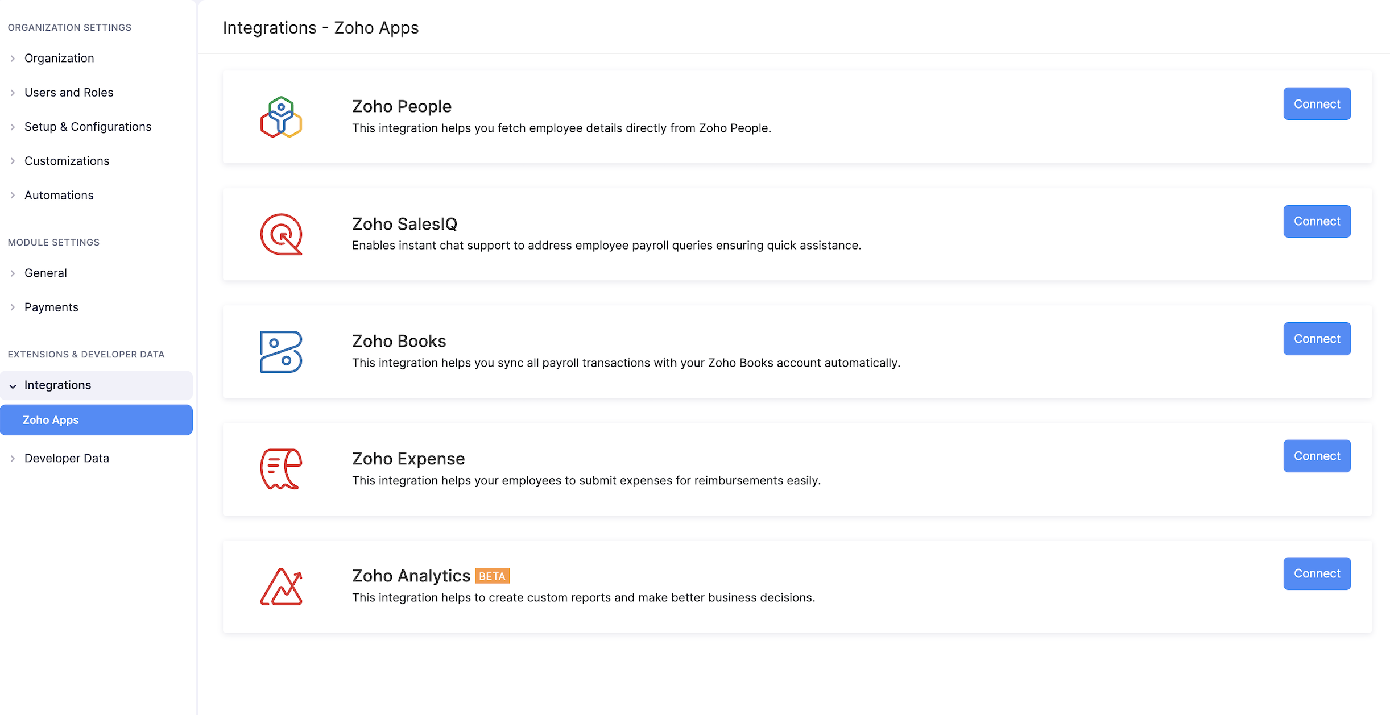Connect the Zoho People integration
Viewport: 1390px width, 715px height.
point(1317,103)
